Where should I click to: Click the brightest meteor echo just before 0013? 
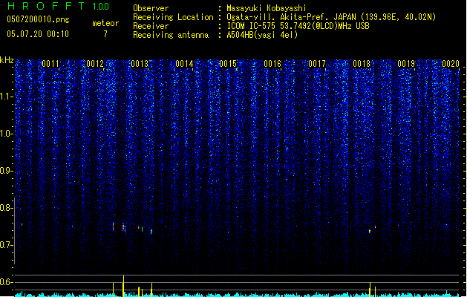123,227
